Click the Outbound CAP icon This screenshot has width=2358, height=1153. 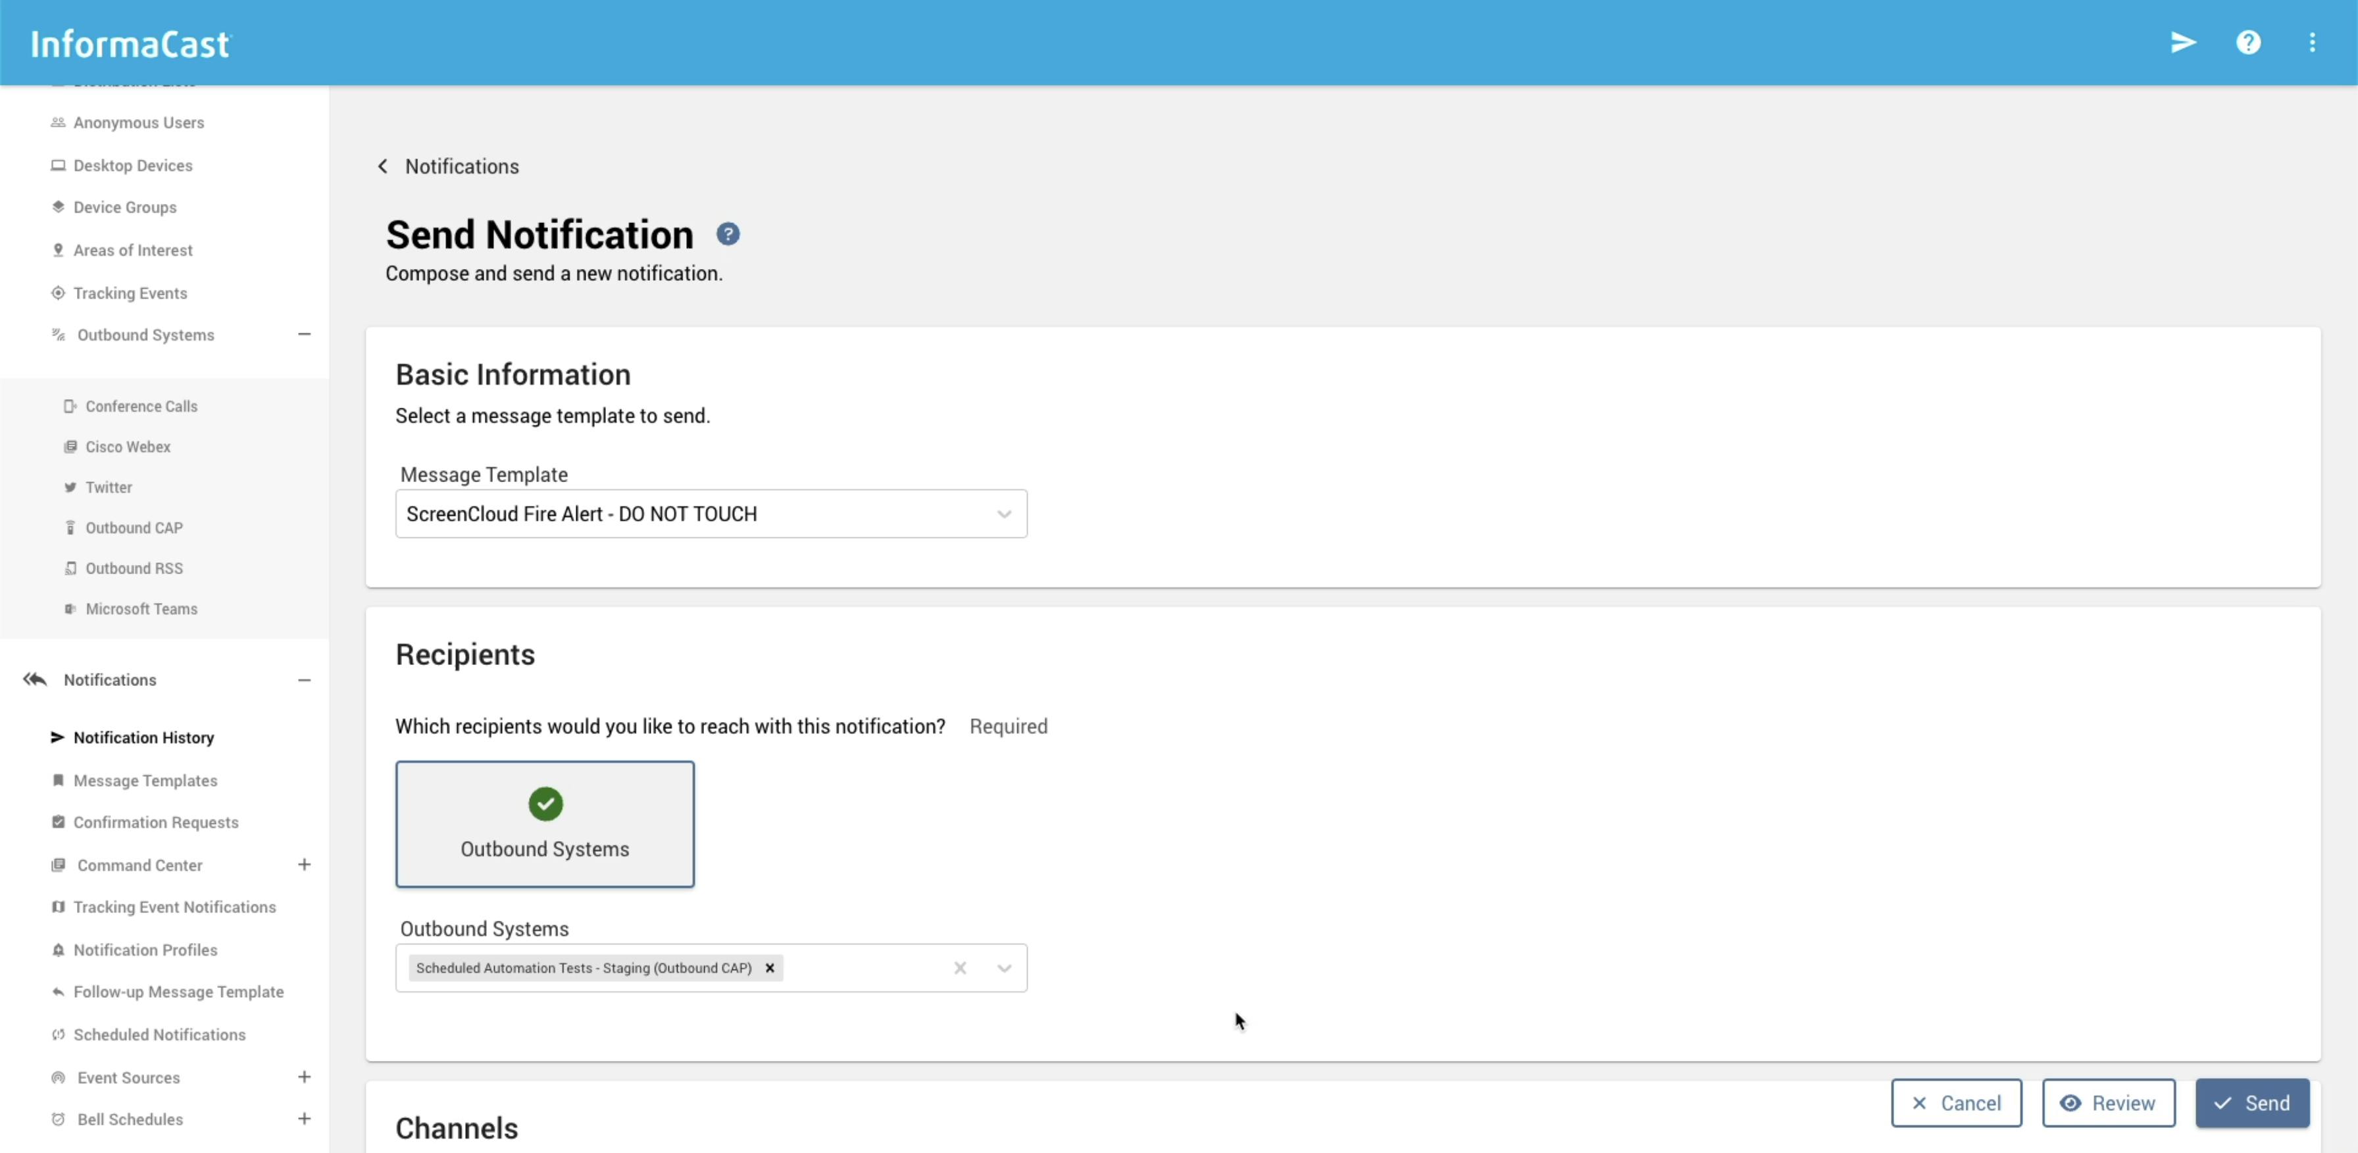click(x=70, y=527)
